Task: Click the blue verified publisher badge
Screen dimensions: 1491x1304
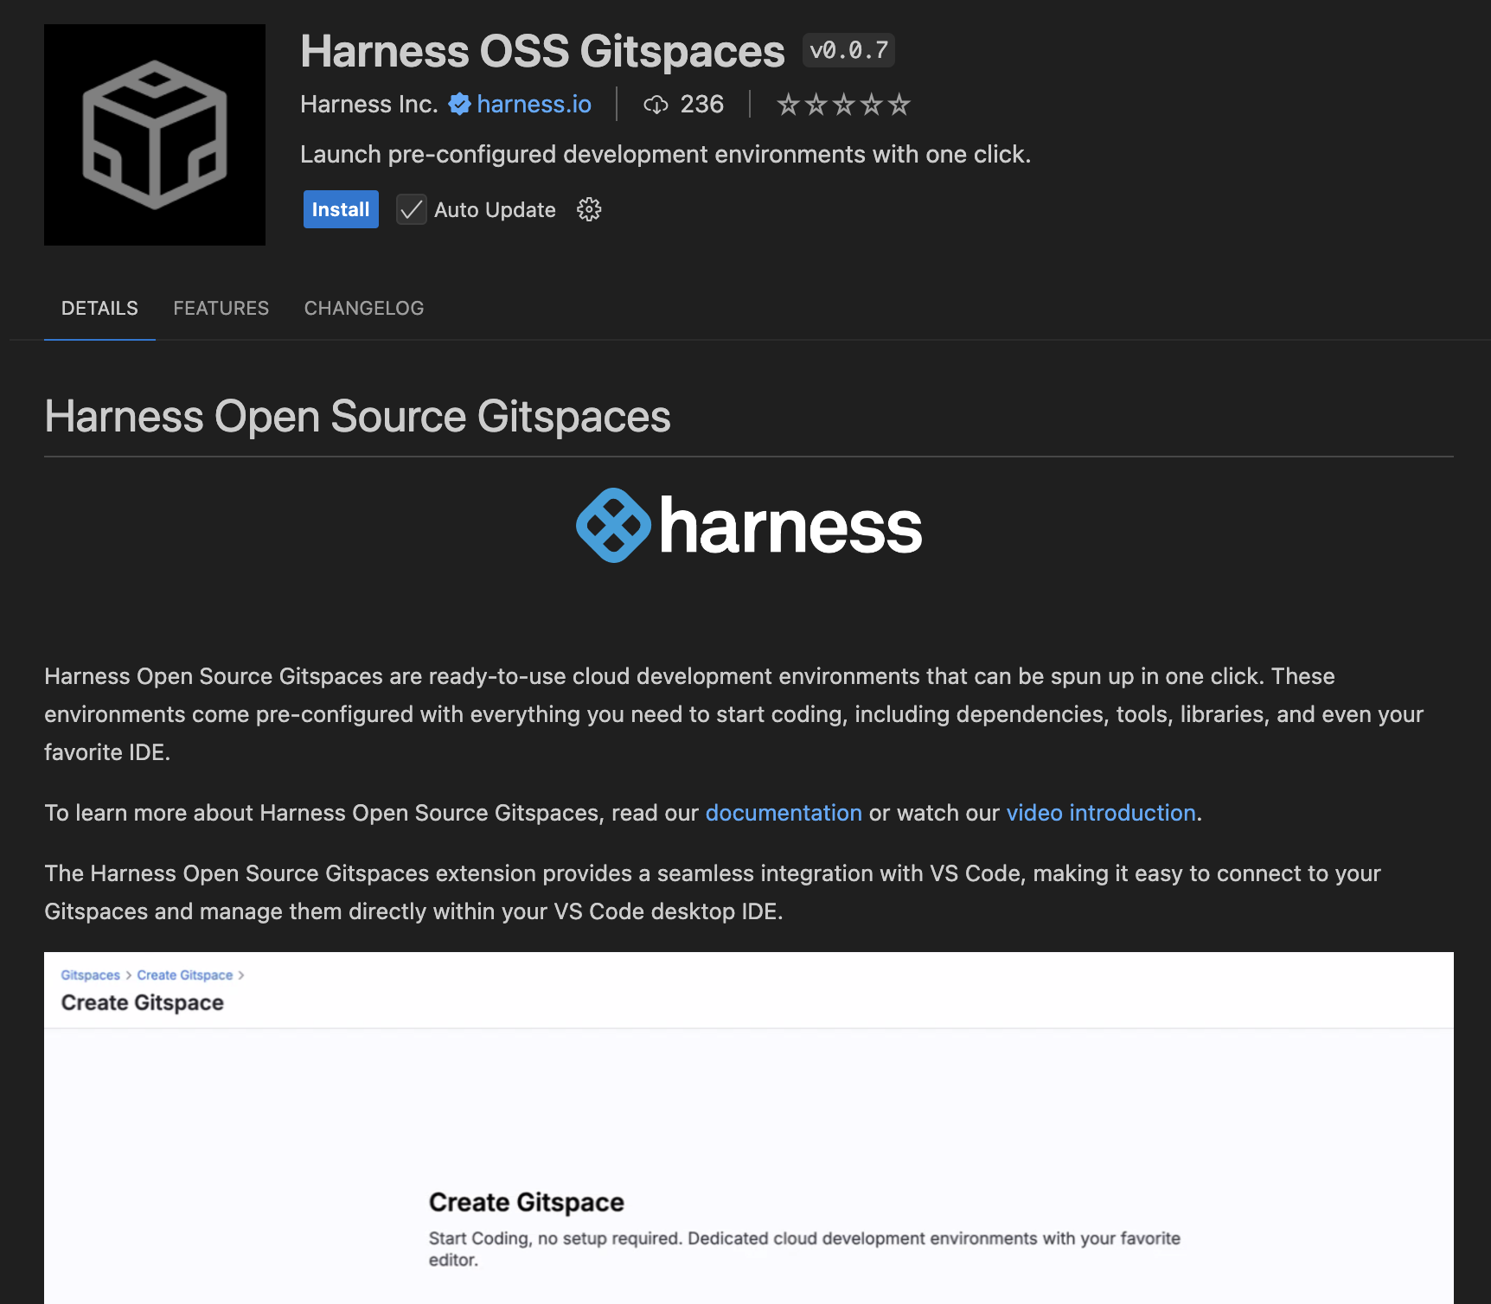Action: [x=459, y=105]
